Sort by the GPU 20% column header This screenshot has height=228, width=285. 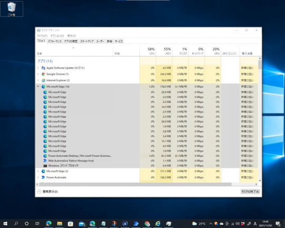(213, 51)
